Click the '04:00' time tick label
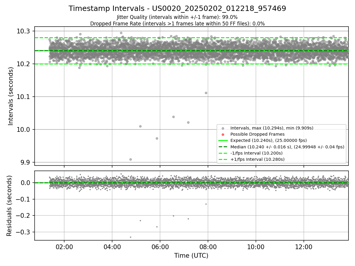Image resolution: width=355 pixels, height=266 pixels. click(x=112, y=247)
